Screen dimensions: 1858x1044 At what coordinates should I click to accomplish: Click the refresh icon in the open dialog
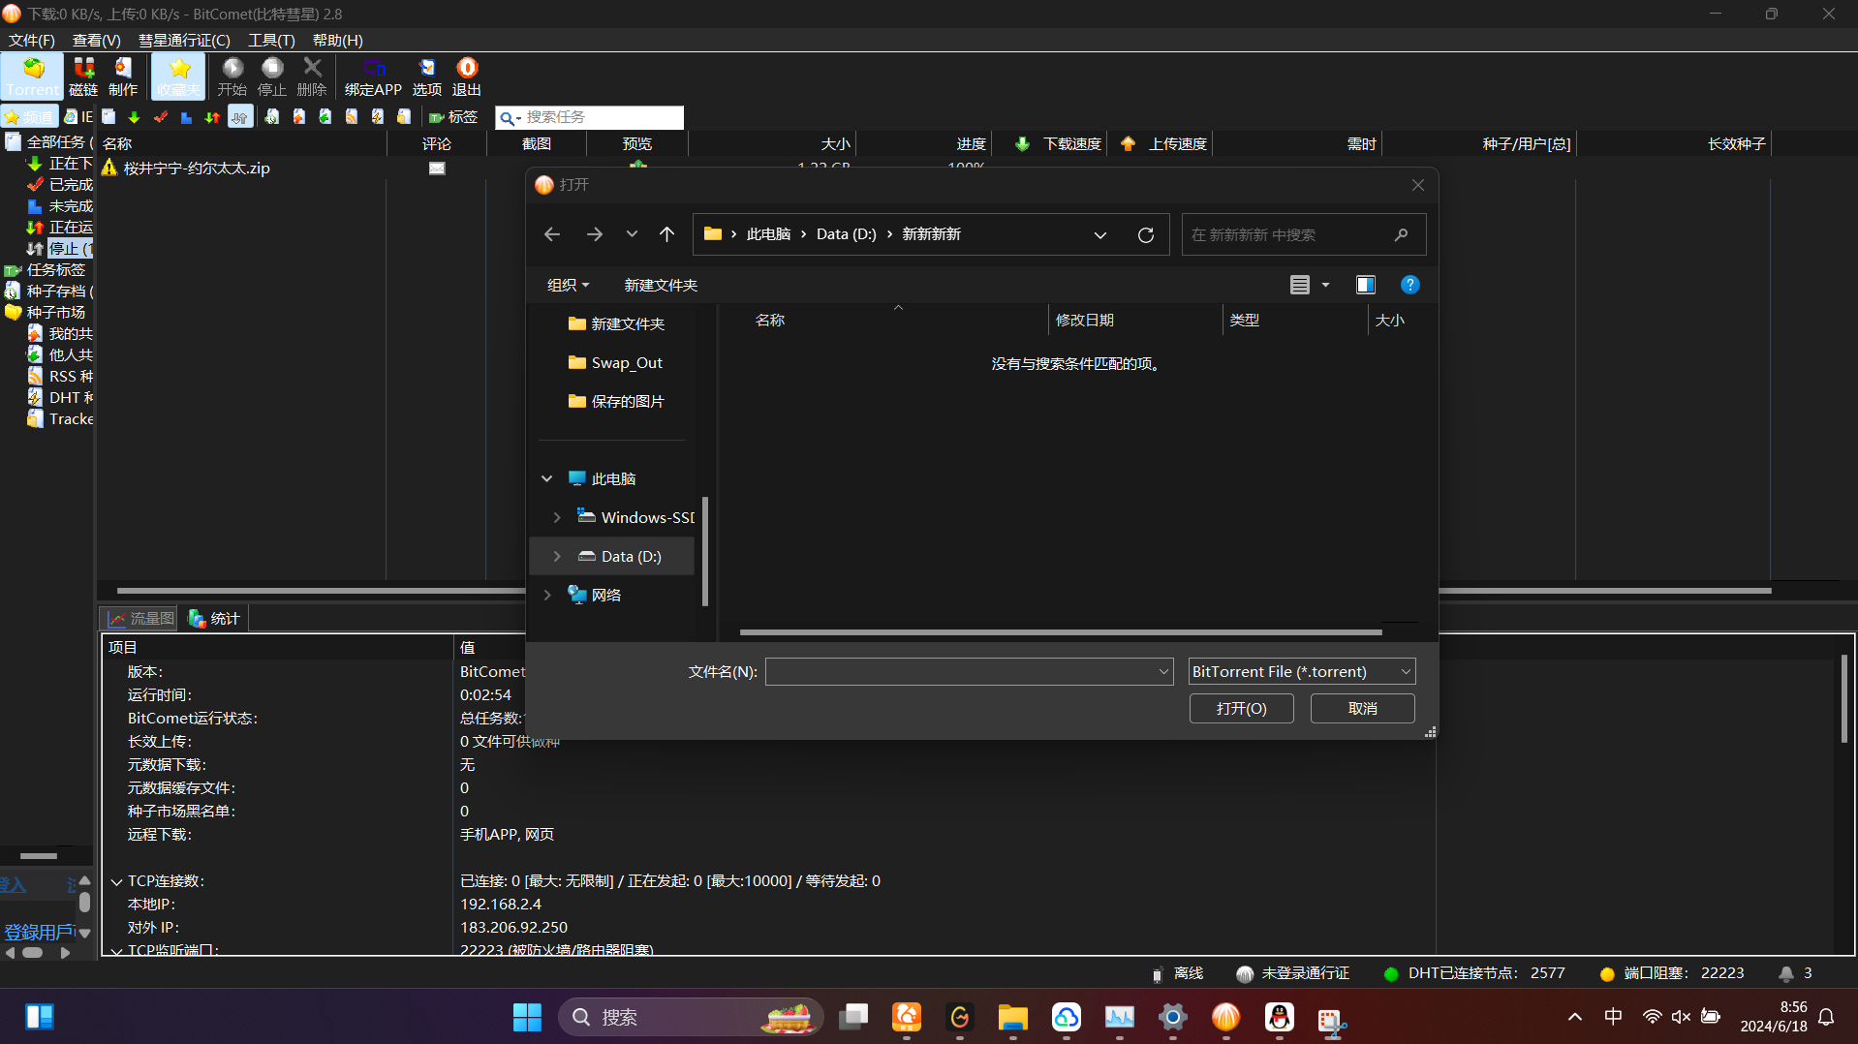click(x=1145, y=235)
